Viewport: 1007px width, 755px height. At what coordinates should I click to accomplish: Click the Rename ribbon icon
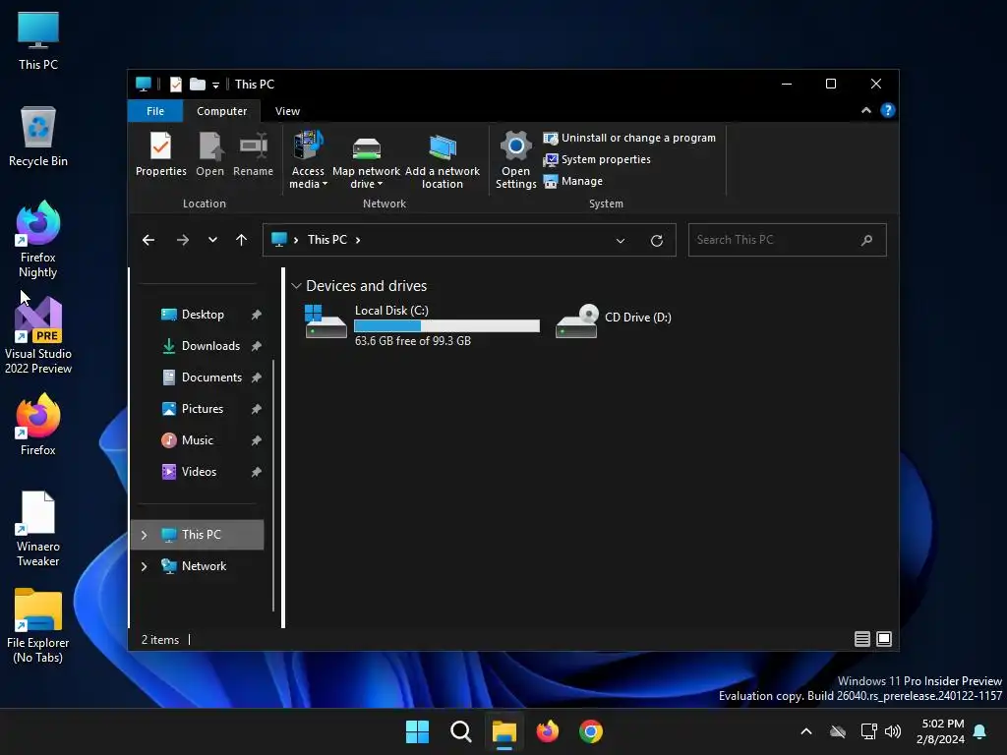(x=253, y=154)
